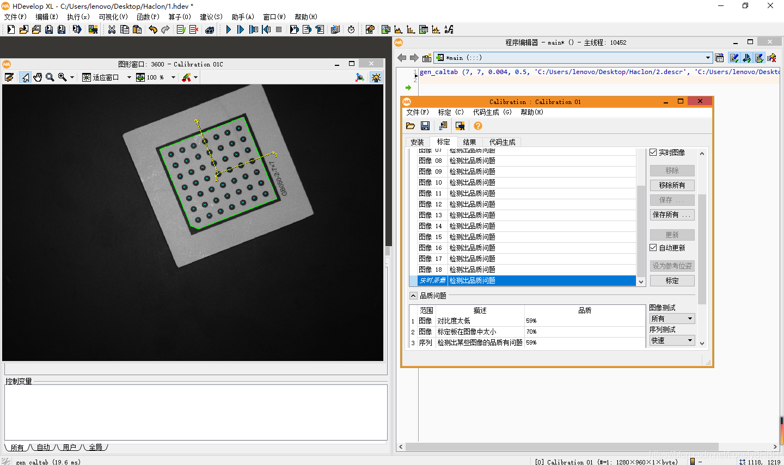The width and height of the screenshot is (784, 465).
Task: Expand the color paint tool dropdown arrow
Action: coord(195,77)
